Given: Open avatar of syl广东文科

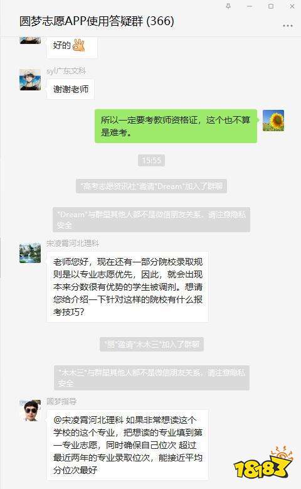Looking at the screenshot, I should tap(30, 80).
